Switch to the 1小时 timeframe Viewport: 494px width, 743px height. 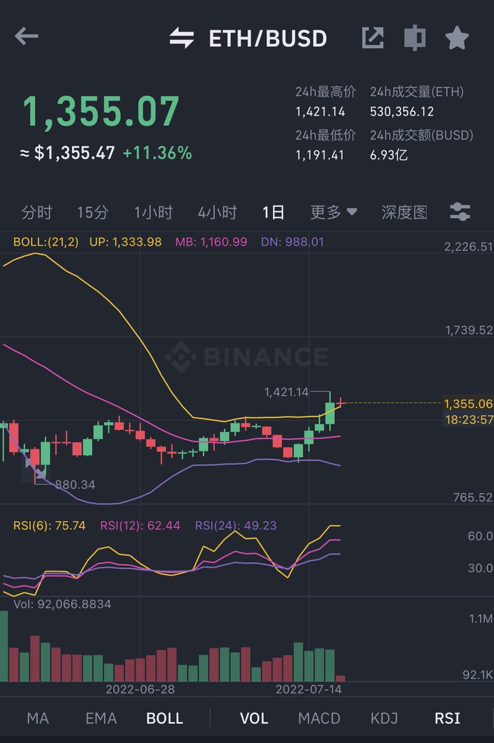click(x=154, y=212)
